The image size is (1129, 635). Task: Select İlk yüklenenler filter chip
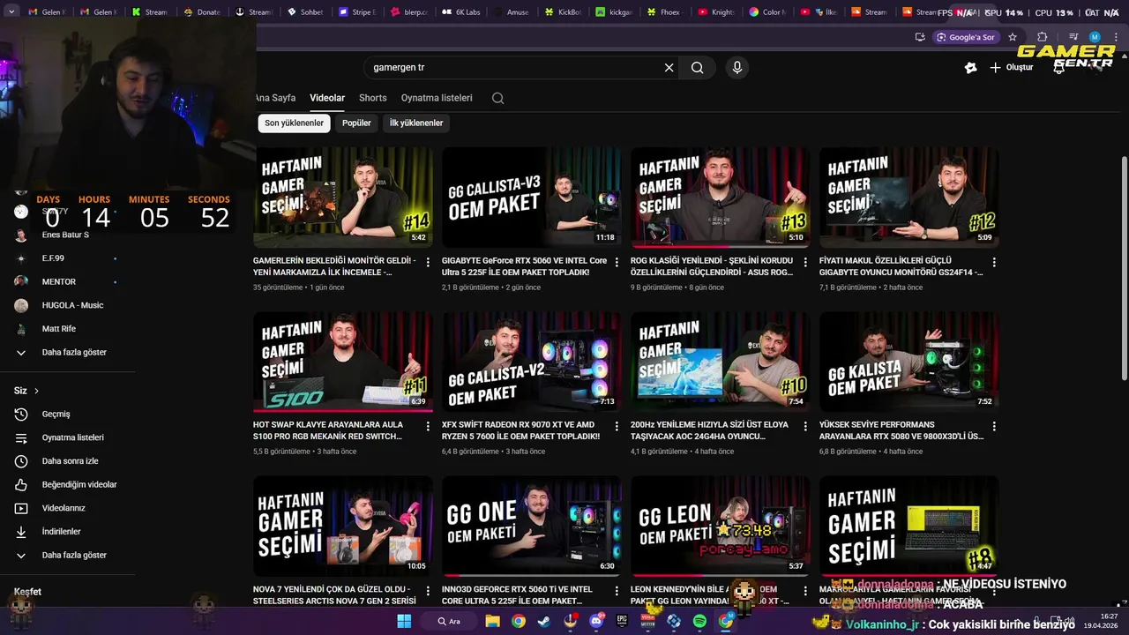point(416,123)
